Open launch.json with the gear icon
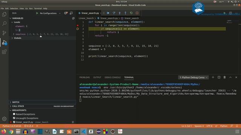 pyautogui.click(x=66, y=13)
